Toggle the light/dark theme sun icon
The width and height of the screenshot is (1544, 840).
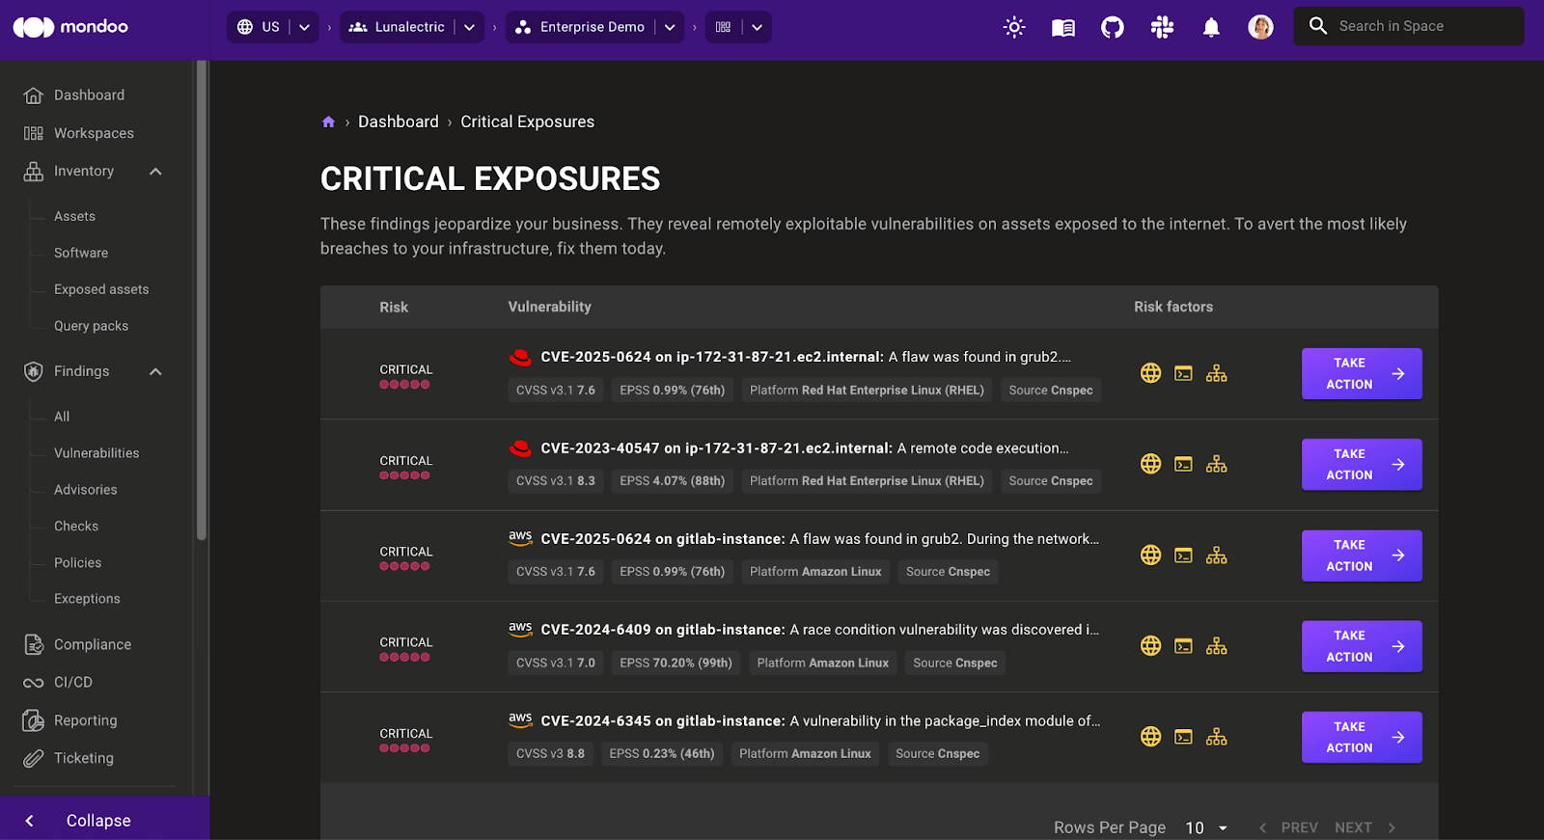tap(1013, 27)
